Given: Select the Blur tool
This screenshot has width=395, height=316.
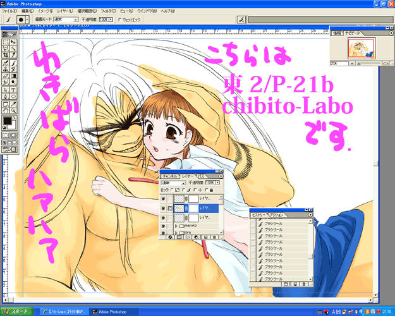Looking at the screenshot, I should (6, 82).
